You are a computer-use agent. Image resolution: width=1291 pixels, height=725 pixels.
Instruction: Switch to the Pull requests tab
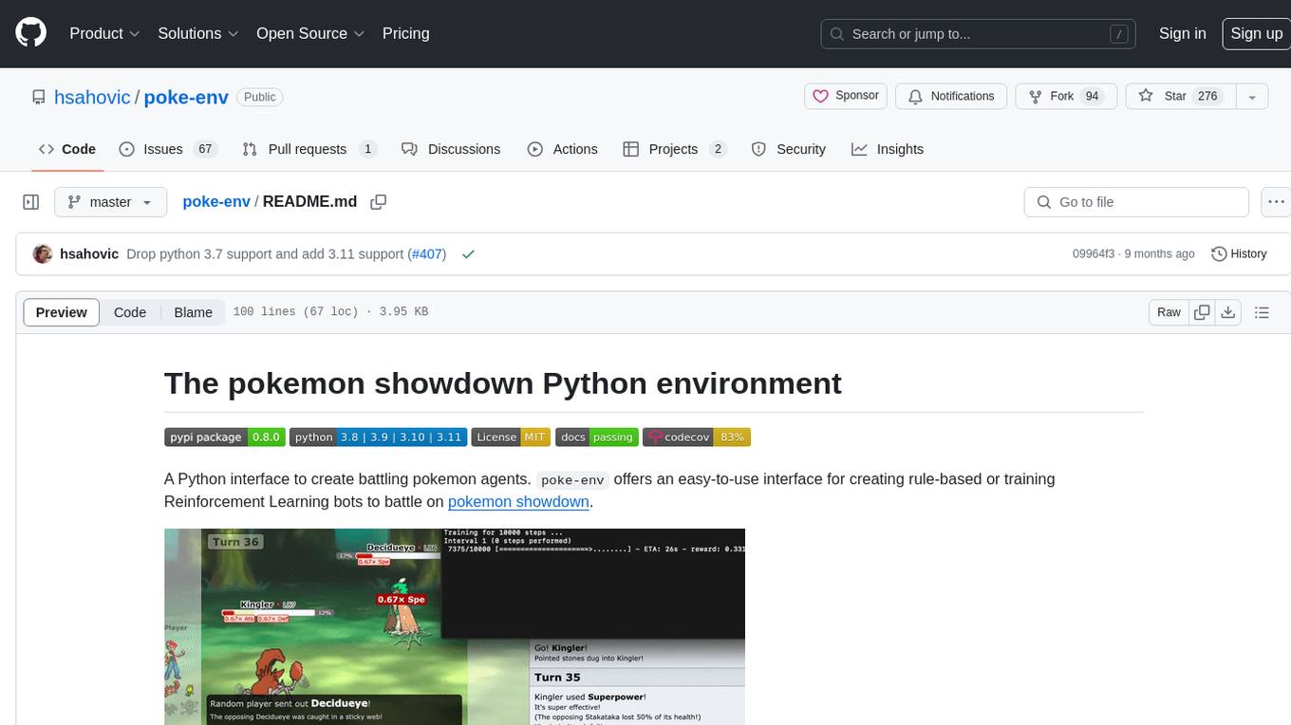(x=309, y=149)
